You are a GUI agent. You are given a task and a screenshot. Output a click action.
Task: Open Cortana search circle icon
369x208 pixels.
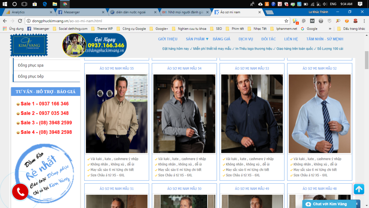(14, 4)
